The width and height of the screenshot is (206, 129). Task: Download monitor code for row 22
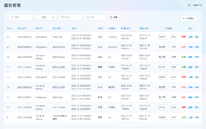pyautogui.click(x=162, y=37)
